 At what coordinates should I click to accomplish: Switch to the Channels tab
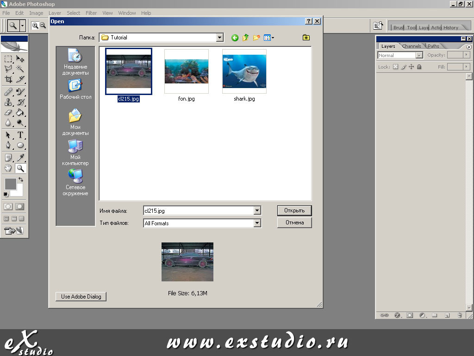pos(412,46)
